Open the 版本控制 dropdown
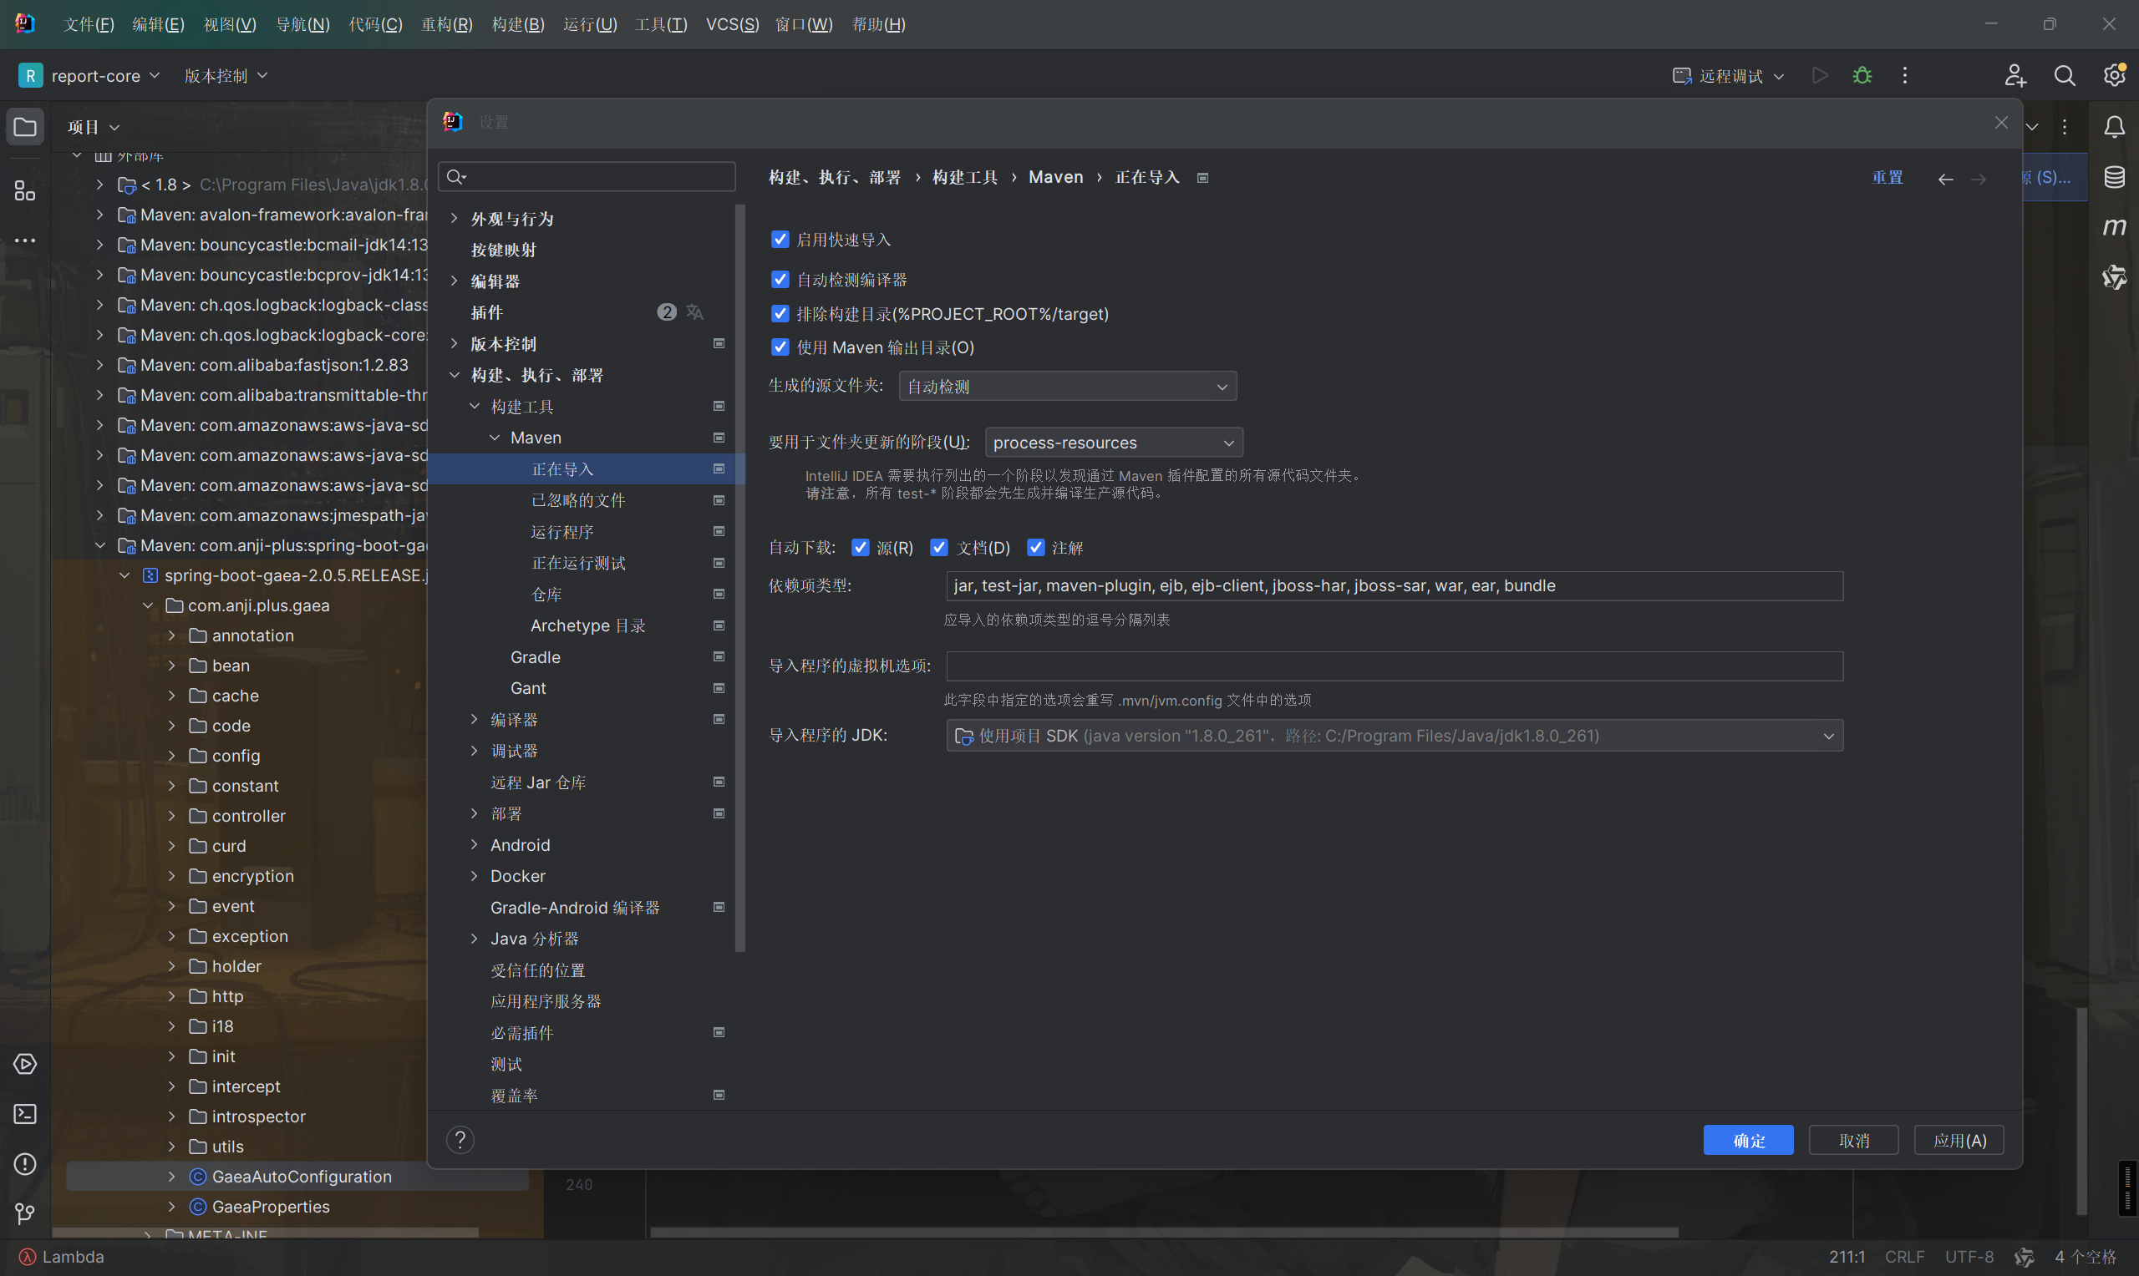 226,76
